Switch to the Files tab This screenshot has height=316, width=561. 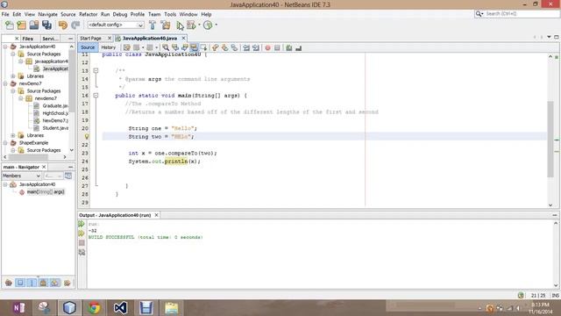coord(27,39)
